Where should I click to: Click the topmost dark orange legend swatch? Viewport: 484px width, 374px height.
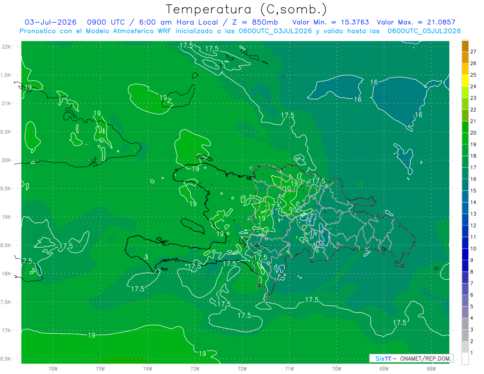pyautogui.click(x=465, y=46)
